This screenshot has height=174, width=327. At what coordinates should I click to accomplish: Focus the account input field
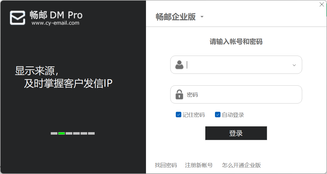click(x=236, y=65)
